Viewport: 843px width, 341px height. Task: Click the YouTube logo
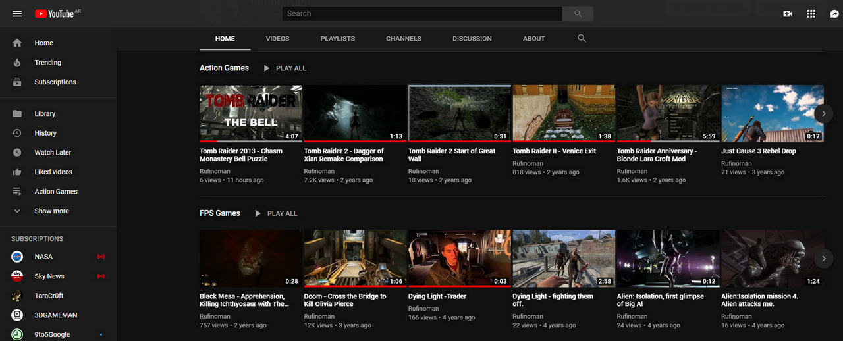click(55, 14)
